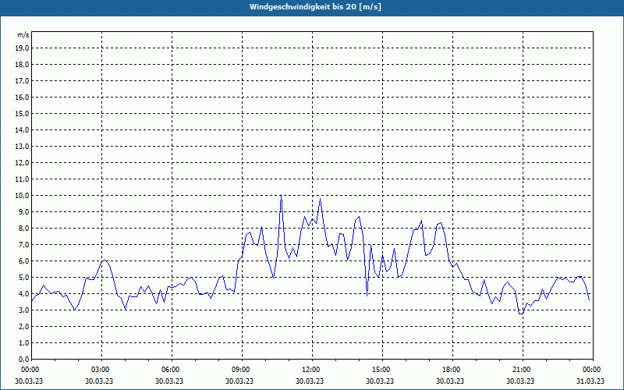624x390 pixels.
Task: Select the 5,0 y-axis label
Action: pos(24,278)
